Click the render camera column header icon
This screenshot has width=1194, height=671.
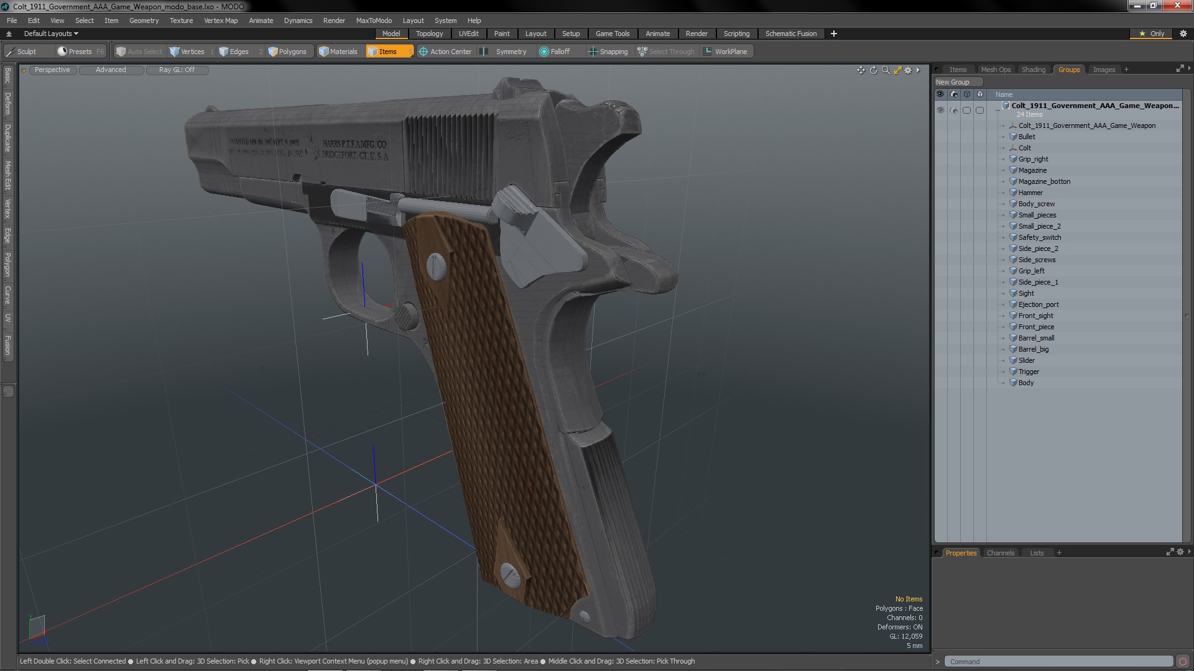click(x=953, y=94)
